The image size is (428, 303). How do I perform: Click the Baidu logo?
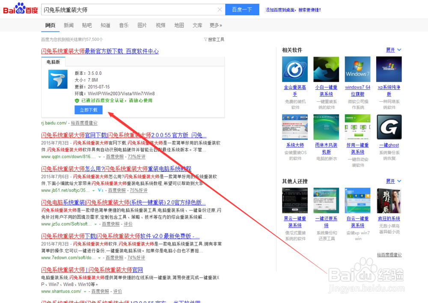21,9
